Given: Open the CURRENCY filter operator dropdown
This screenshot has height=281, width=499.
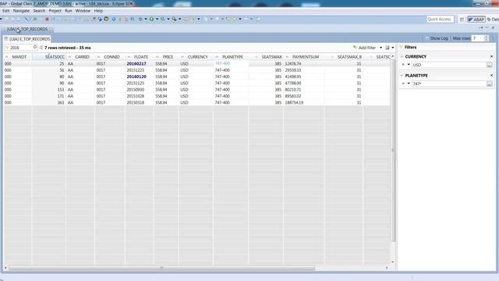Looking at the screenshot, I should (x=409, y=65).
